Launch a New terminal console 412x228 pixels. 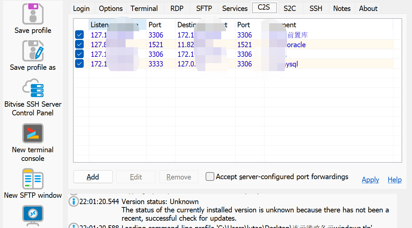33,133
